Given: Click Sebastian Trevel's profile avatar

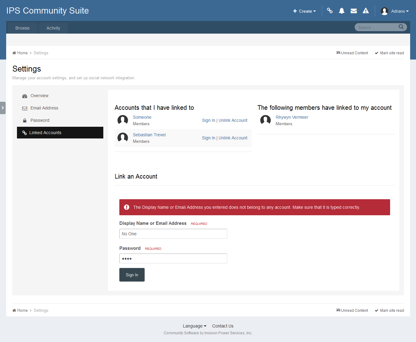Looking at the screenshot, I should coord(123,138).
